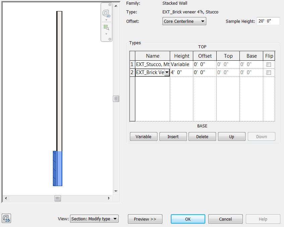
Task: Click the Sample Height input field
Action: pos(268,21)
